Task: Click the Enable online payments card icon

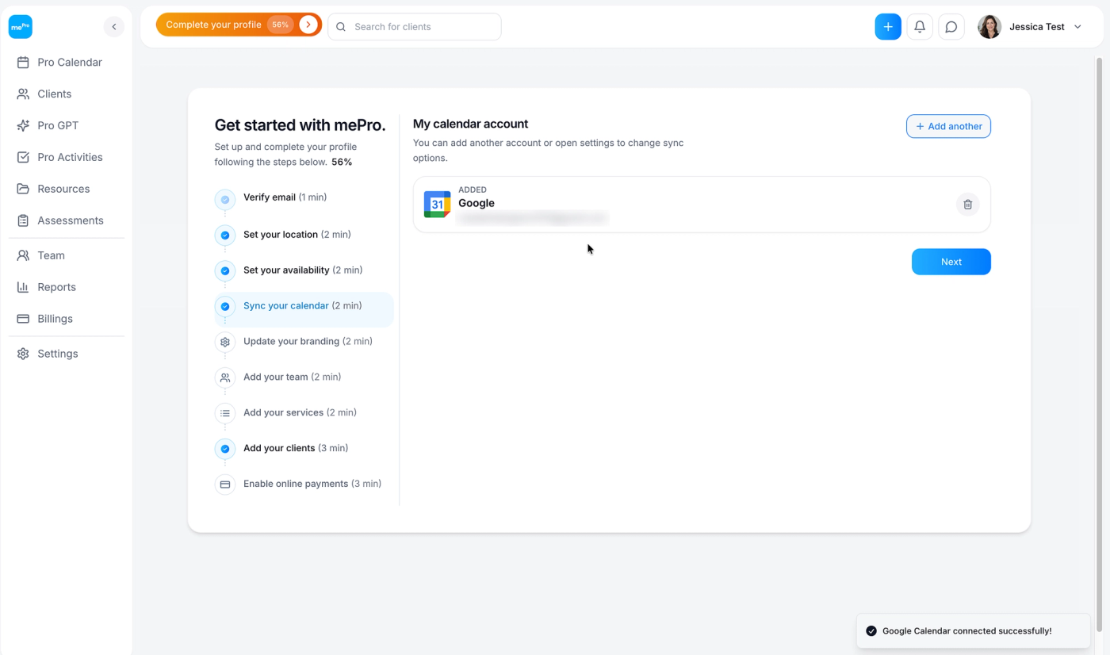Action: (225, 485)
